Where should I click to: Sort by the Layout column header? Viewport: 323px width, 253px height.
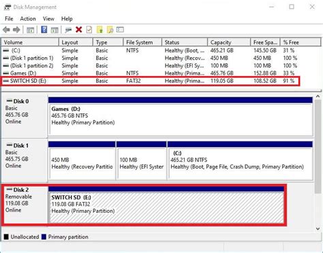(76, 42)
